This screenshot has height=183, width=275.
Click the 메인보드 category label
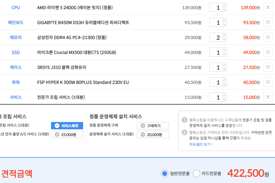pyautogui.click(x=16, y=22)
